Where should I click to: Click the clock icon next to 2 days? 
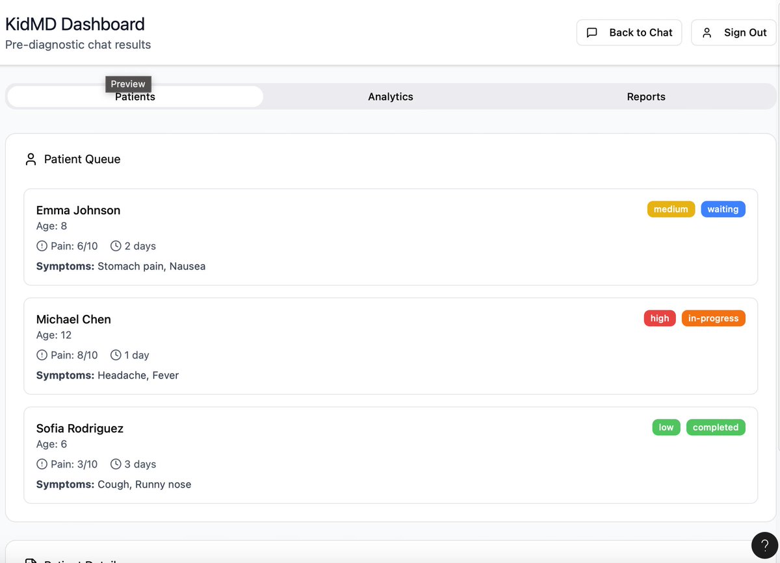[116, 246]
